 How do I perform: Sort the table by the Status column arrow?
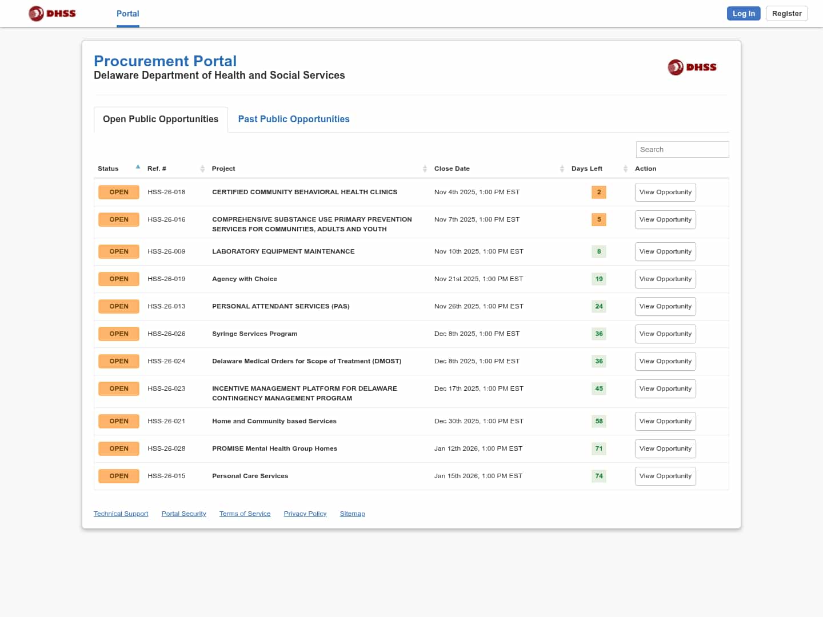pos(138,167)
